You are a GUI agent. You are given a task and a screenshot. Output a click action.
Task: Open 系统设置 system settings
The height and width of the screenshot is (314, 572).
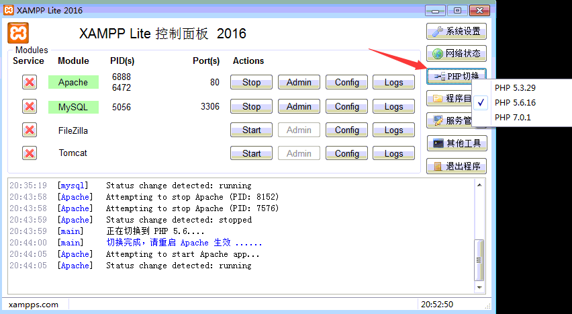click(457, 32)
